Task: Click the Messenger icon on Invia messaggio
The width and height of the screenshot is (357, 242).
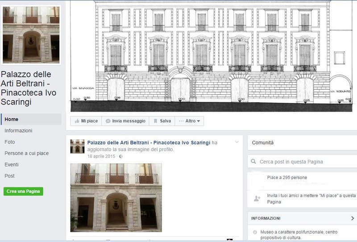Action: click(x=108, y=121)
